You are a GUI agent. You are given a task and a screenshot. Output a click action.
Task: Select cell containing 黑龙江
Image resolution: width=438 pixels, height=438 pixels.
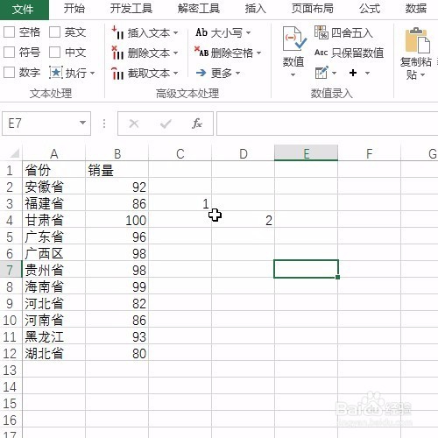(53, 336)
